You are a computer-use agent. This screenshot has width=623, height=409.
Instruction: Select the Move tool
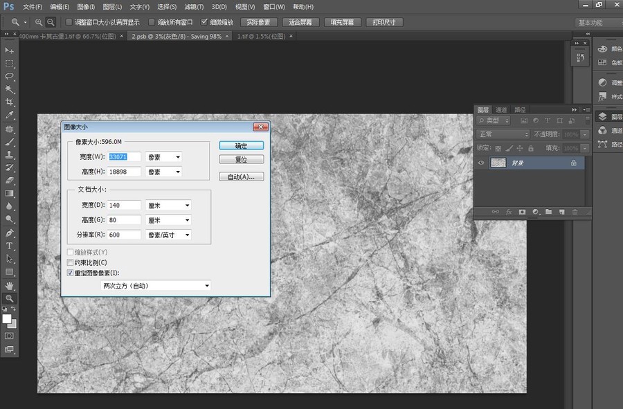(9, 51)
